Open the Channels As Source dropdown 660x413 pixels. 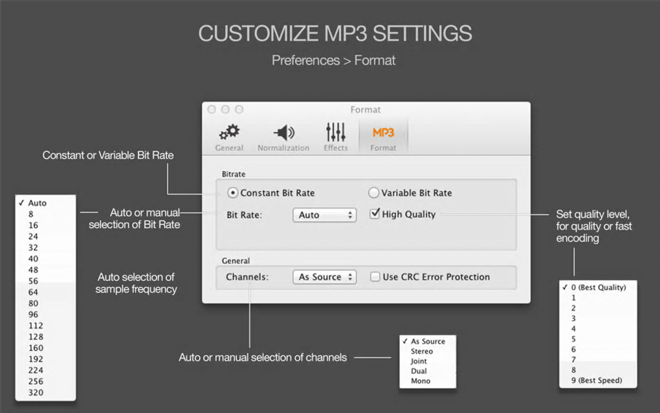coord(325,277)
